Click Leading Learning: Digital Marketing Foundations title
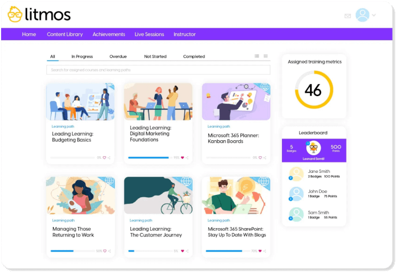The width and height of the screenshot is (398, 274). (150, 134)
